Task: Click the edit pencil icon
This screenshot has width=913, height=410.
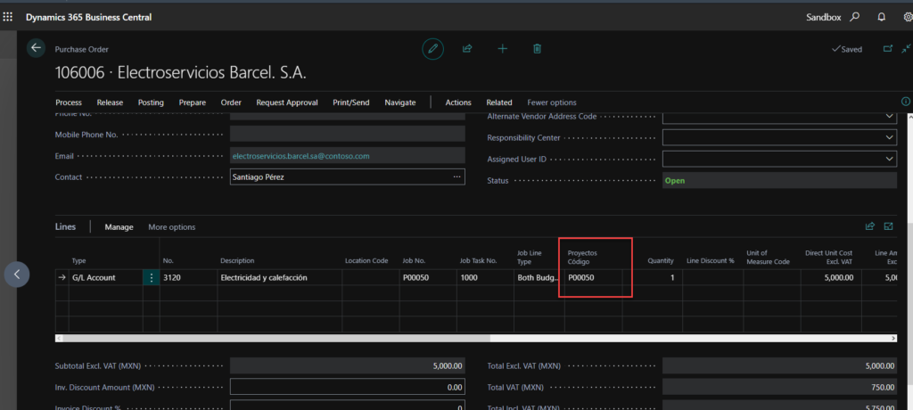Action: click(432, 49)
